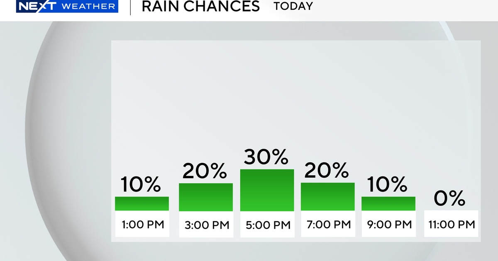Select the 11:00 PM time label
The width and height of the screenshot is (498, 261).
pyautogui.click(x=452, y=225)
